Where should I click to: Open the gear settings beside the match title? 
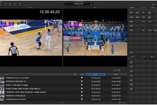pyautogui.click(x=91, y=4)
